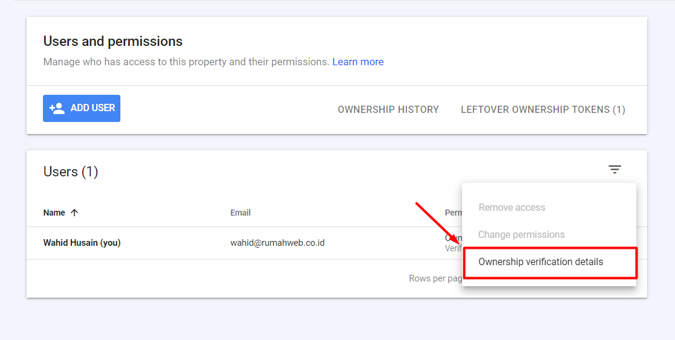The image size is (675, 340).
Task: Click the Users and permissions title
Action: 113,41
